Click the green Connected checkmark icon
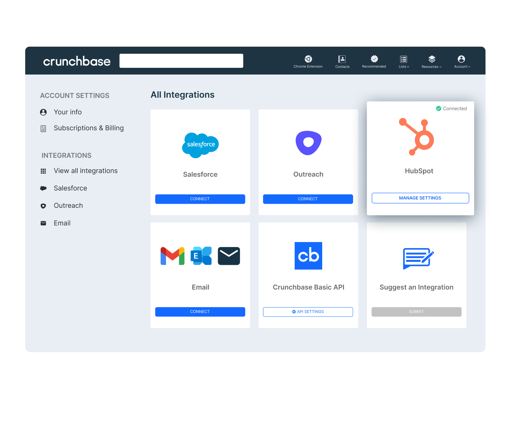The width and height of the screenshot is (508, 423). pos(438,108)
